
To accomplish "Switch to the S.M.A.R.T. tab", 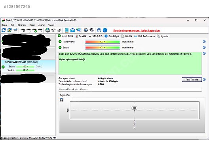I will [95, 36].
